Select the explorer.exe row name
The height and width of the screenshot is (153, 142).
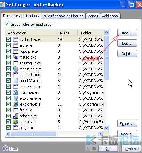(30, 98)
